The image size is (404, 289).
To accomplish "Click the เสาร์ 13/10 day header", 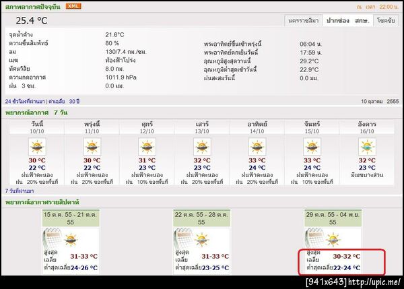I will [x=202, y=127].
